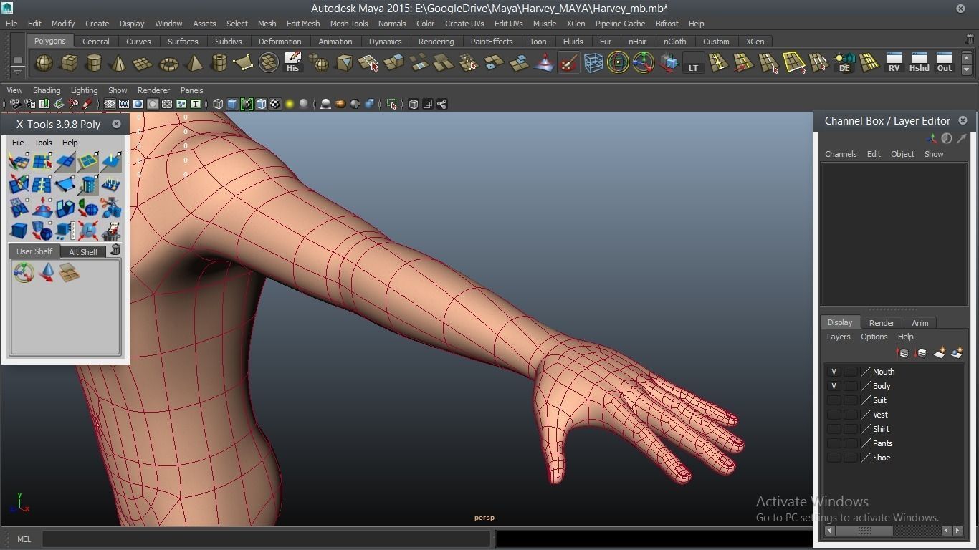Toggle visibility of the Shirt layer

[834, 429]
